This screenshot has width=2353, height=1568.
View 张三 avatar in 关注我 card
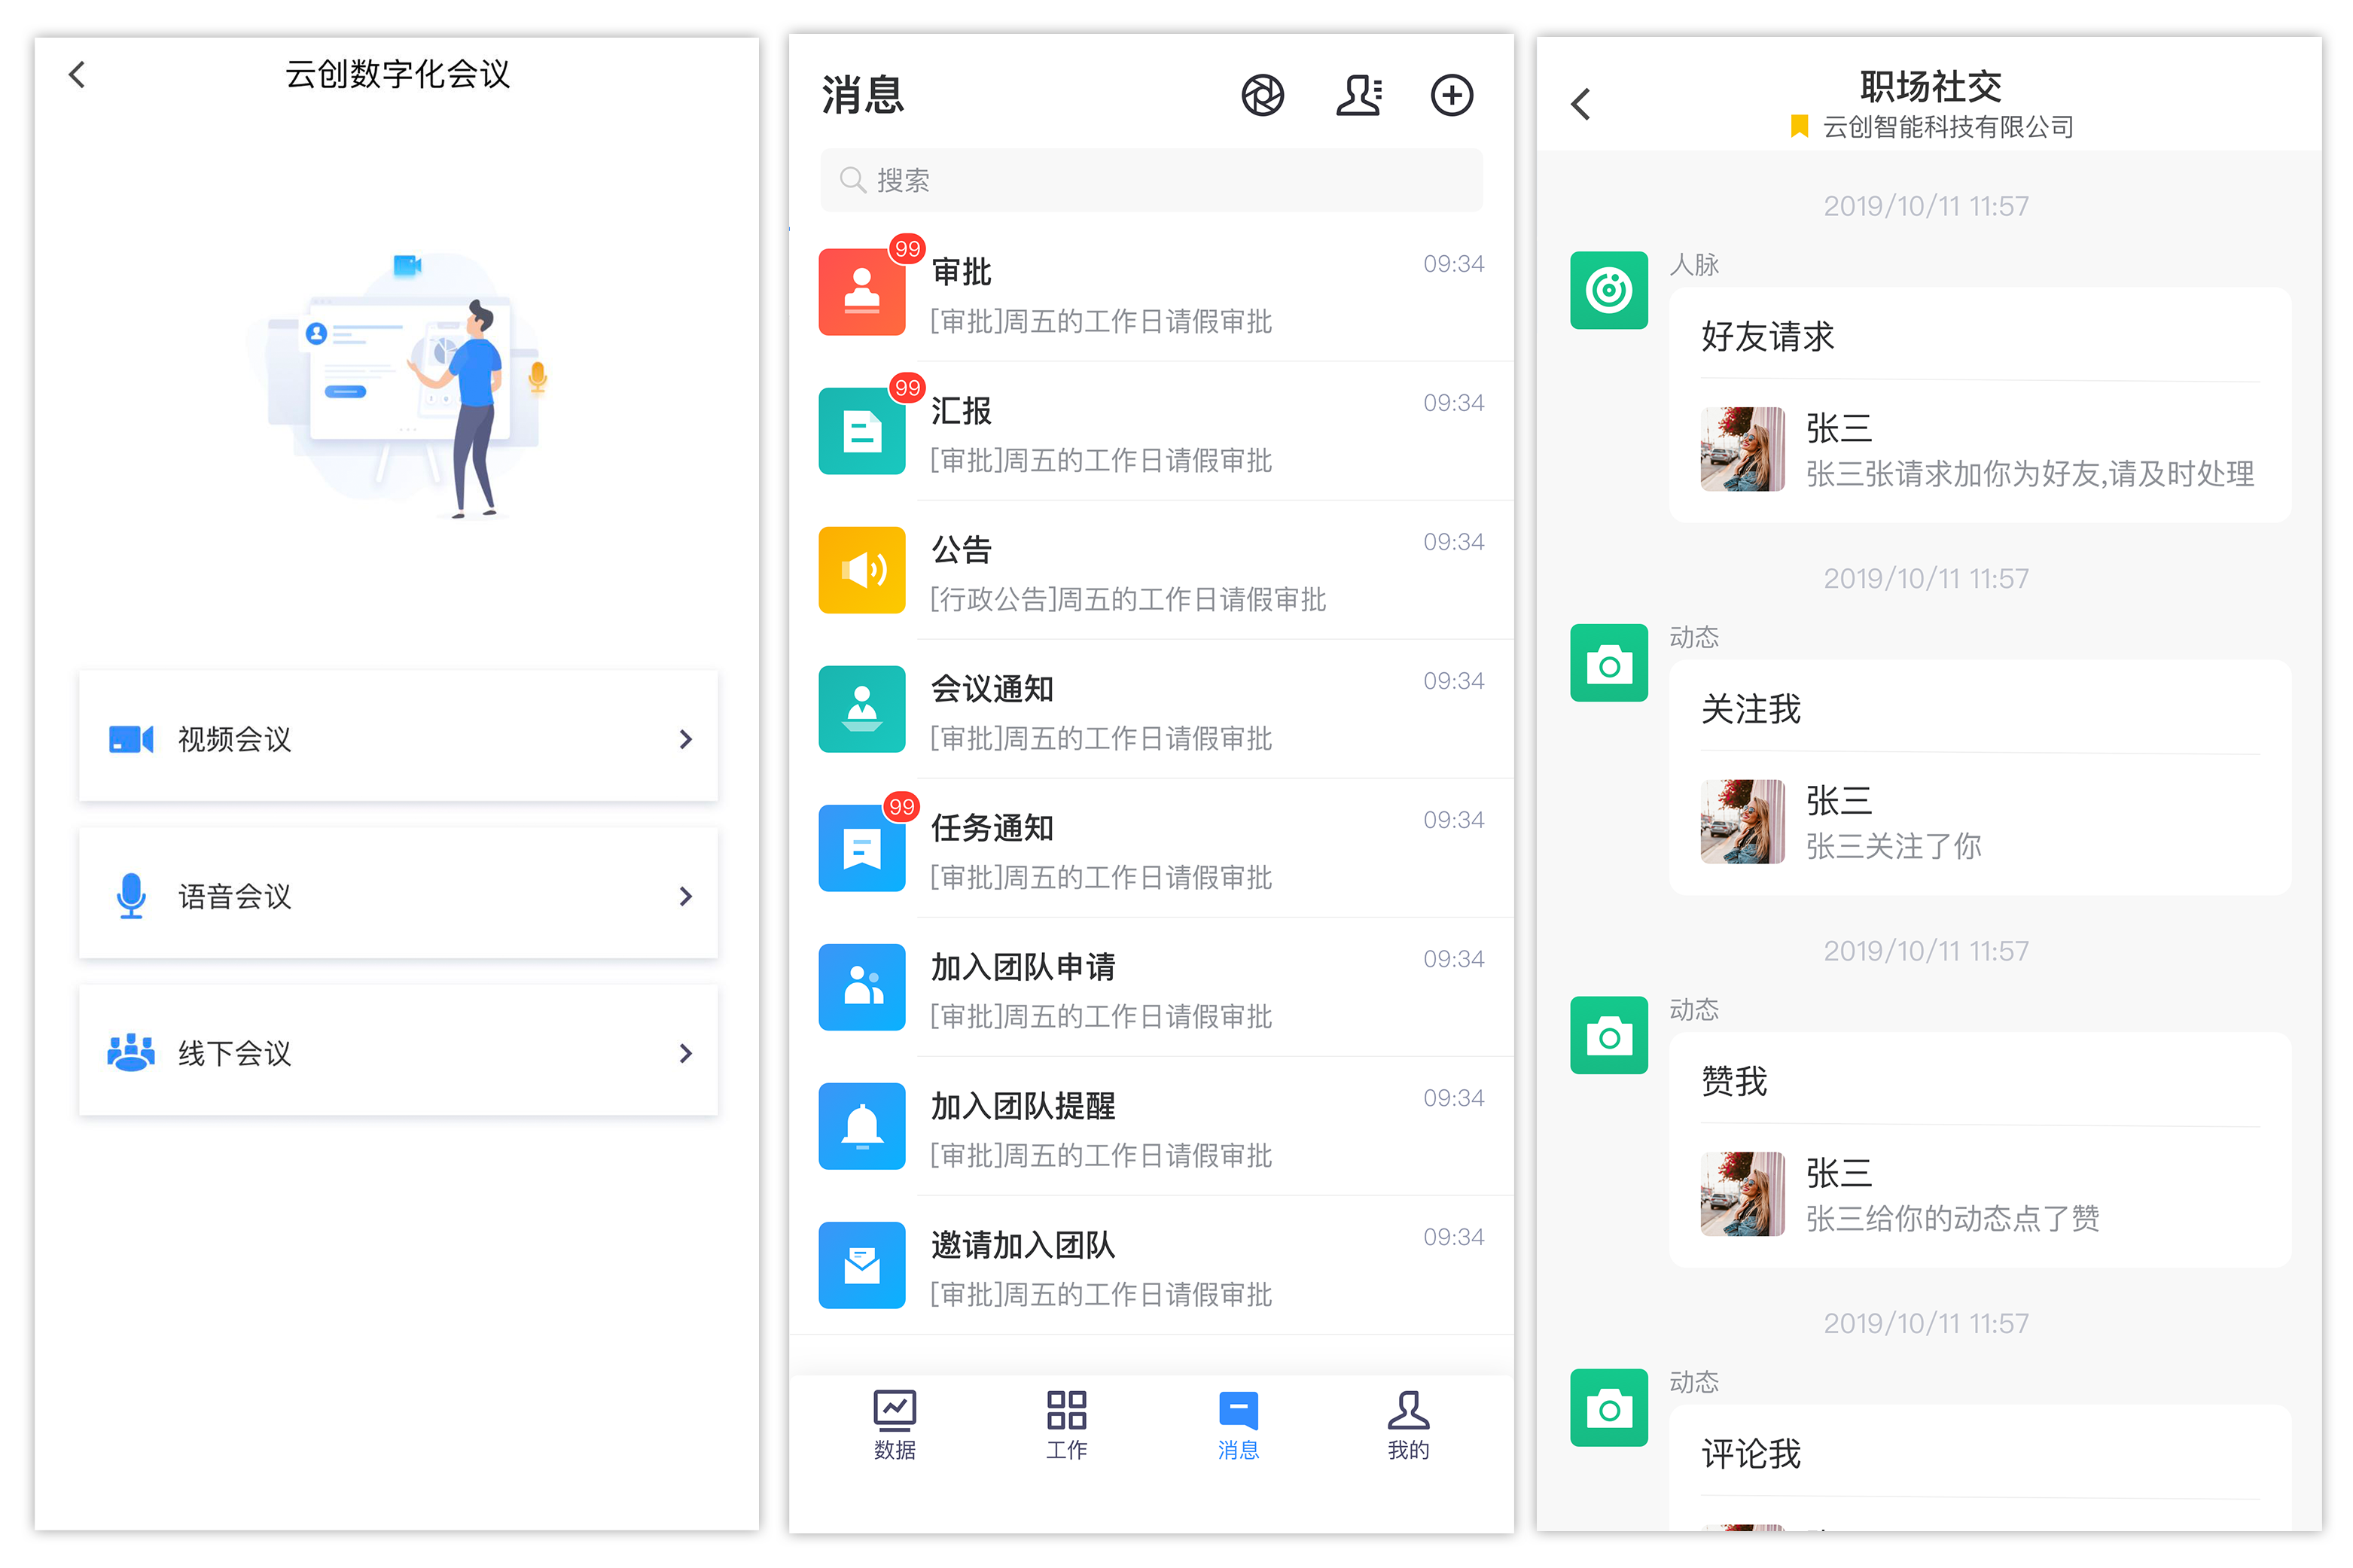tap(1742, 822)
